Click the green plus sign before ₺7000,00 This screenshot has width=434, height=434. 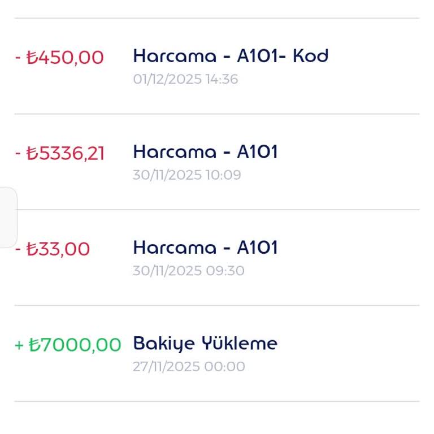coord(19,345)
